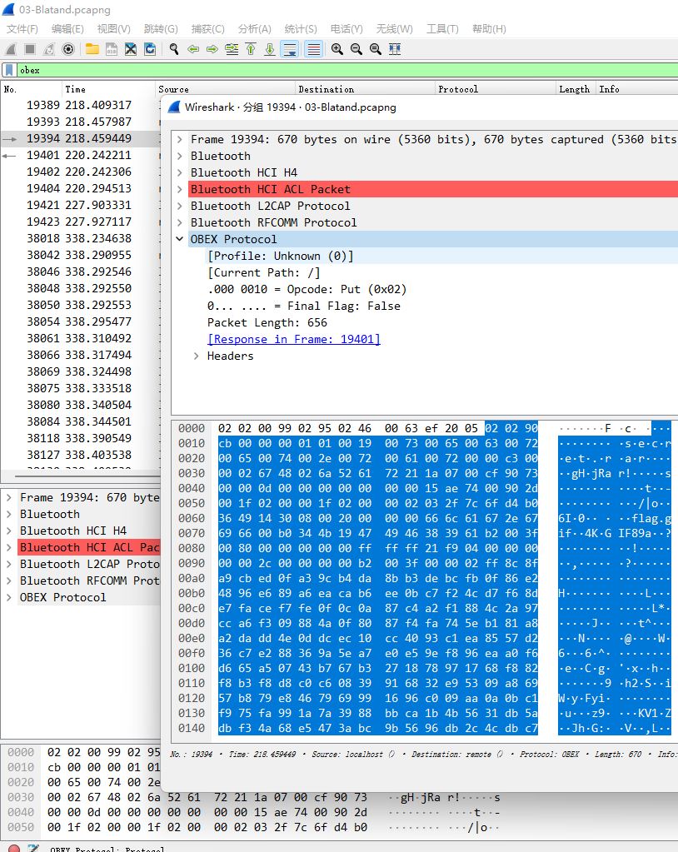678x852 pixels.
Task: Open the 编辑(E) menu
Action: pos(67,29)
